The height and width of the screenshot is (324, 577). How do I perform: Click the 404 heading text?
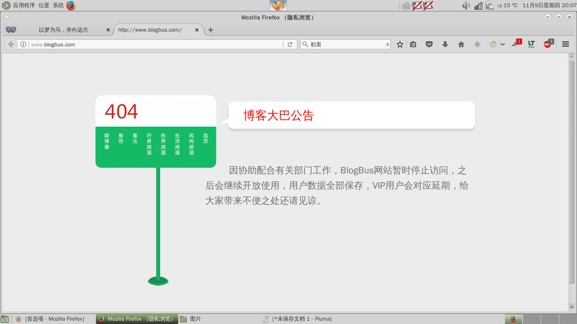[122, 112]
